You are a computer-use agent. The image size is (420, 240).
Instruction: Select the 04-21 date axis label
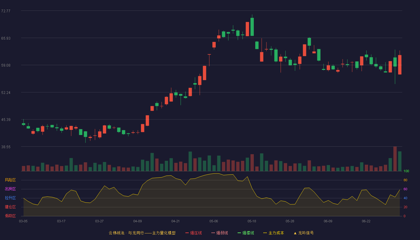click(x=175, y=221)
